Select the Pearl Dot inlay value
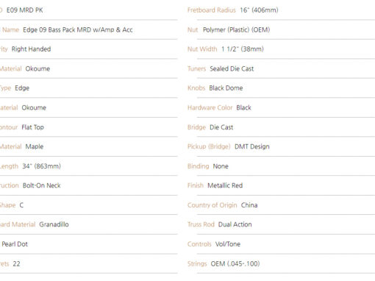This screenshot has width=375, height=281. click(15, 244)
